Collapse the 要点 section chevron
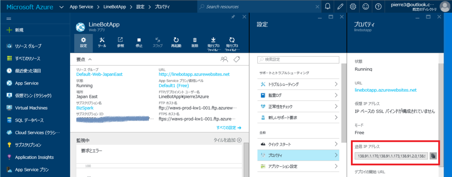 click(90, 59)
